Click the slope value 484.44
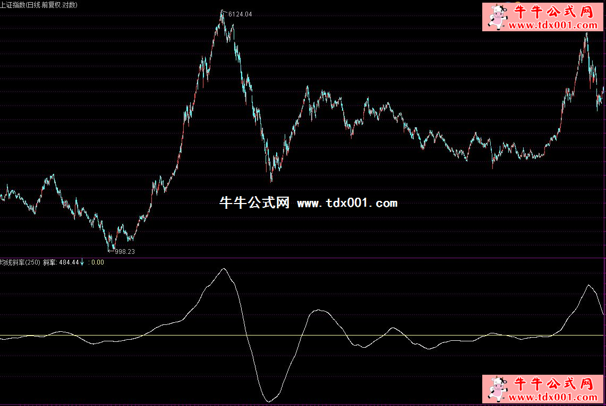Screen dimensions: 606x406 click(x=69, y=262)
